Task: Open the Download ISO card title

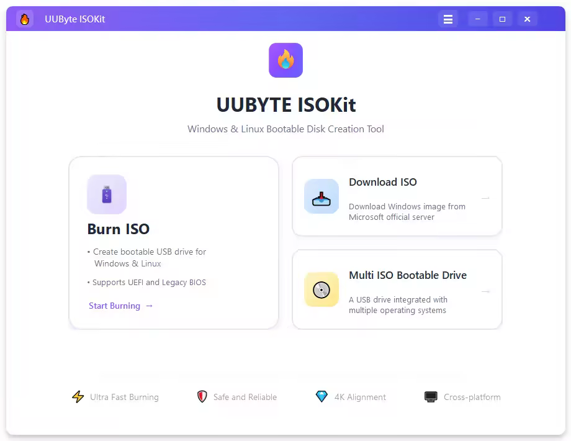Action: [383, 182]
